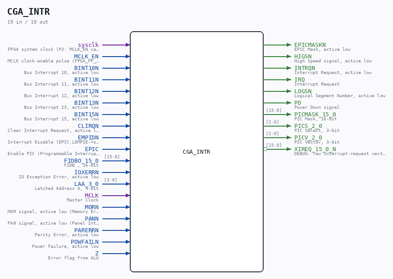Click the BINT10N port label
The height and width of the screenshot is (279, 393).
pyautogui.click(x=87, y=68)
